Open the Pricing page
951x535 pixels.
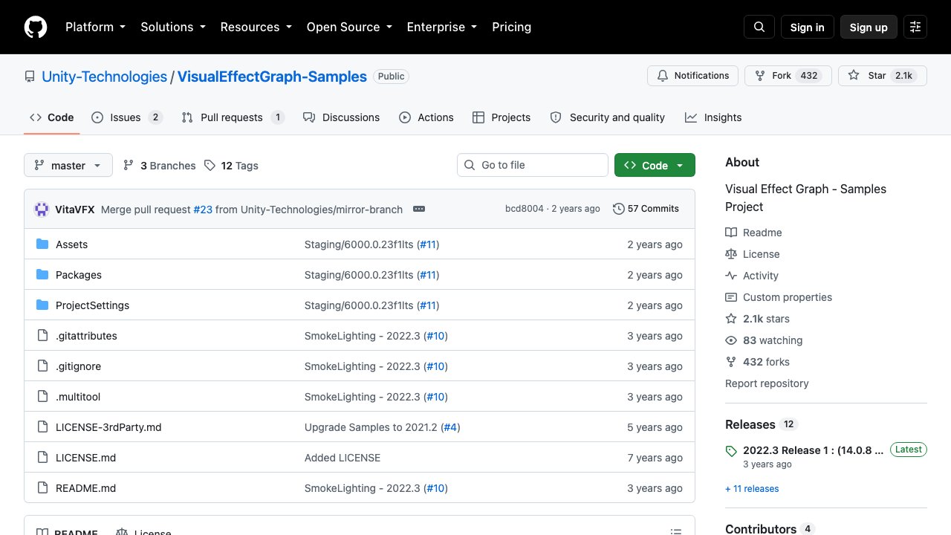click(512, 27)
